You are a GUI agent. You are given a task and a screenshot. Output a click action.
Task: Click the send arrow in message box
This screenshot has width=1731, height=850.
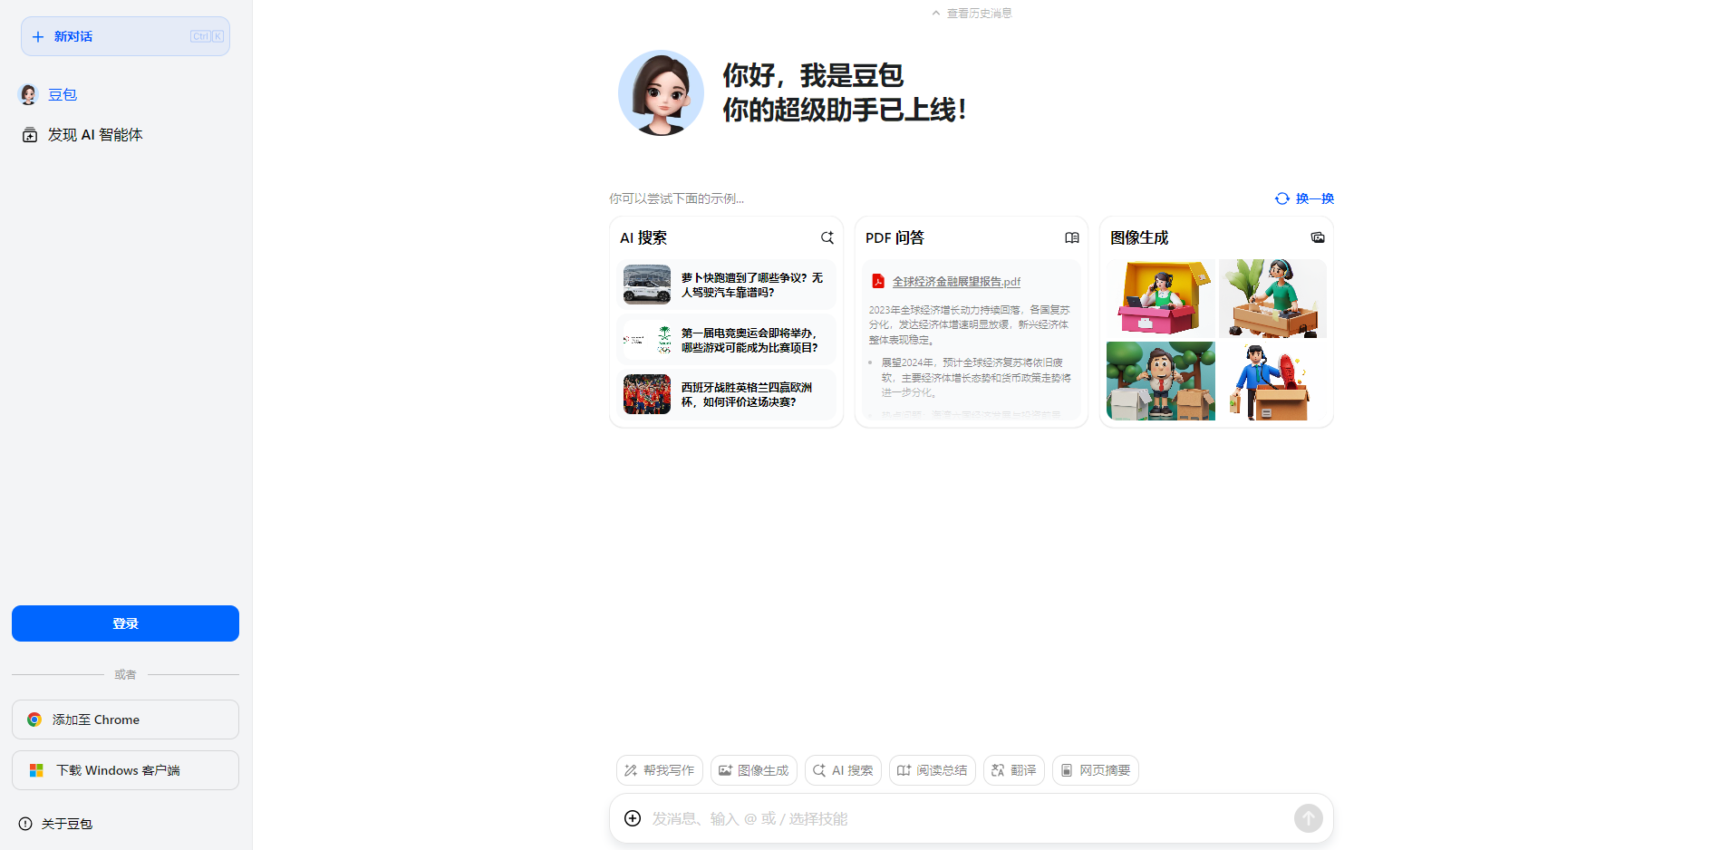(x=1308, y=817)
